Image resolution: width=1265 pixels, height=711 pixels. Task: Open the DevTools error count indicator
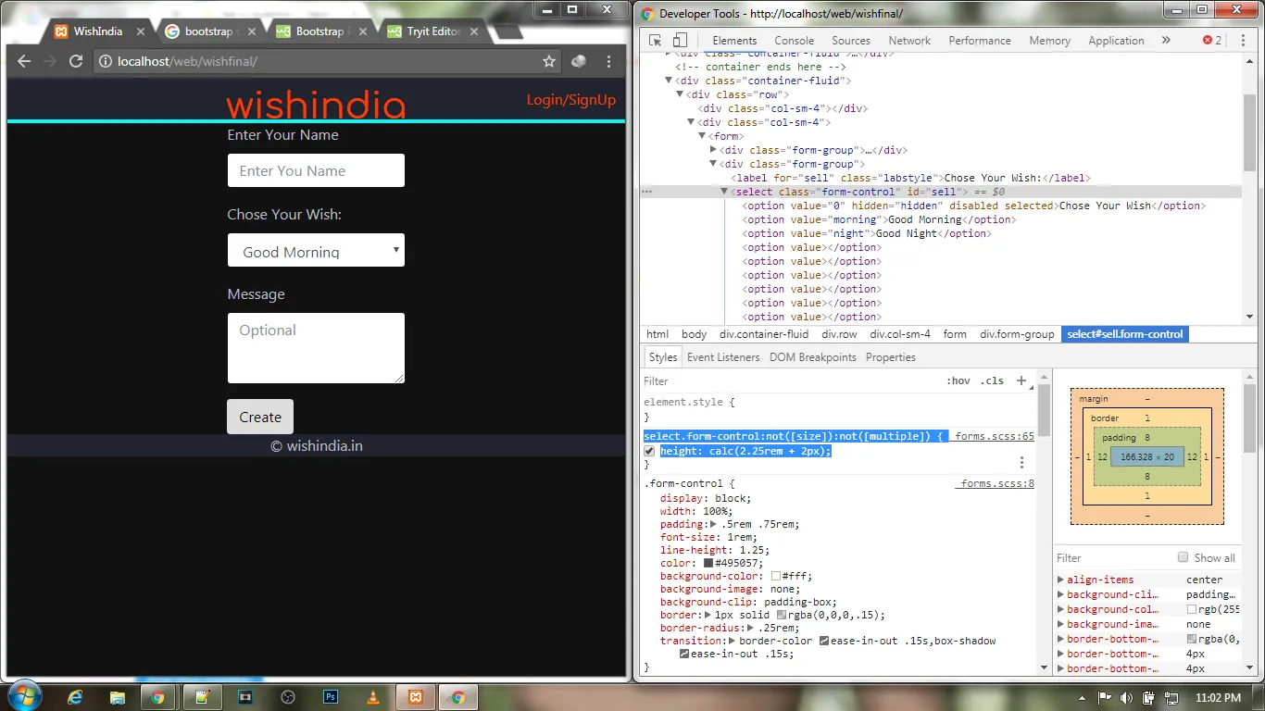tap(1211, 40)
